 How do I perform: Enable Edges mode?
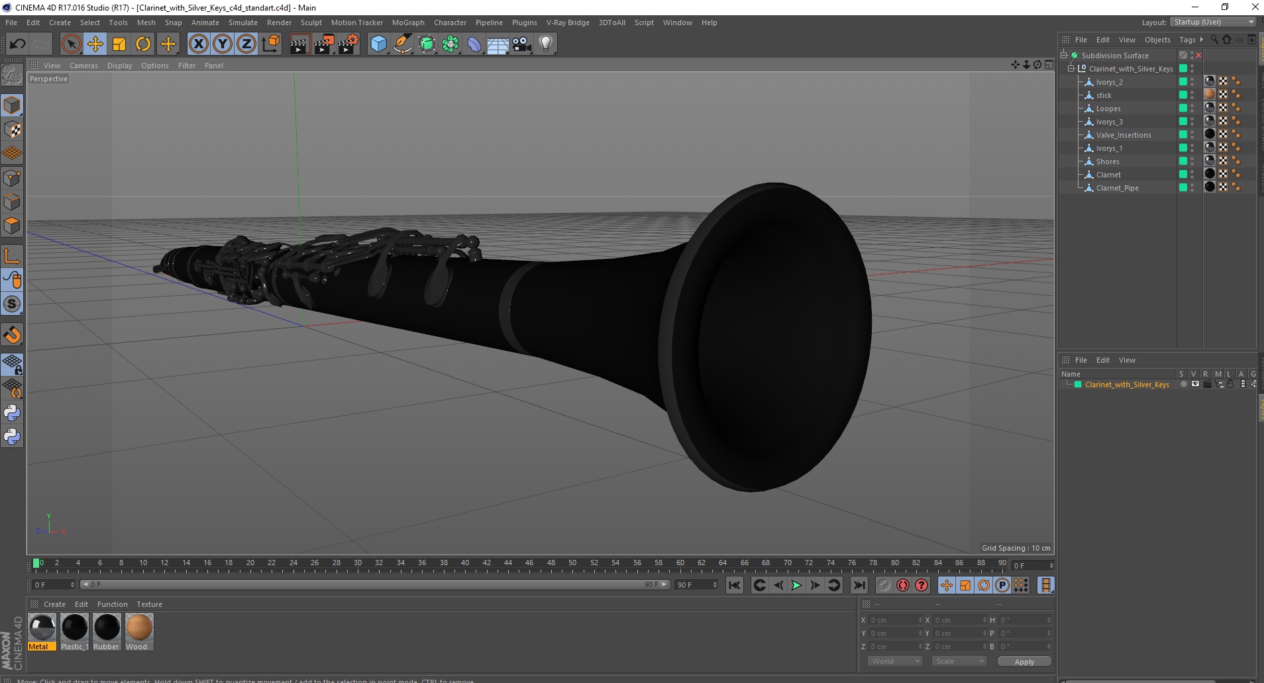point(12,202)
